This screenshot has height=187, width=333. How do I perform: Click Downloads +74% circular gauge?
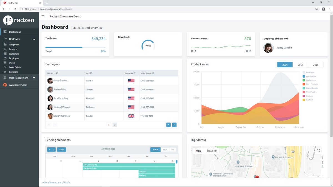[148, 45]
